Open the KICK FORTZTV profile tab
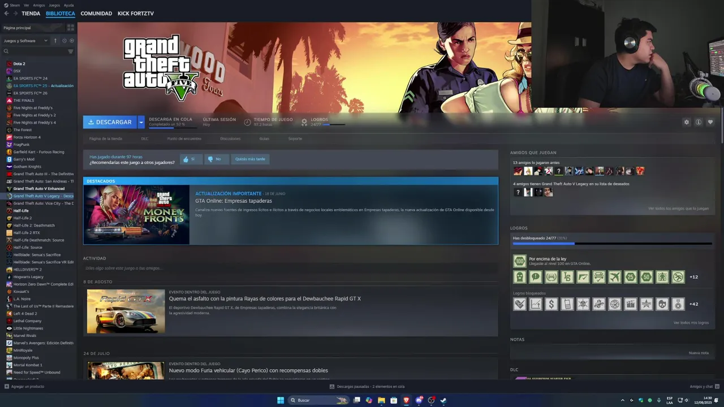The width and height of the screenshot is (724, 407). pos(136,14)
